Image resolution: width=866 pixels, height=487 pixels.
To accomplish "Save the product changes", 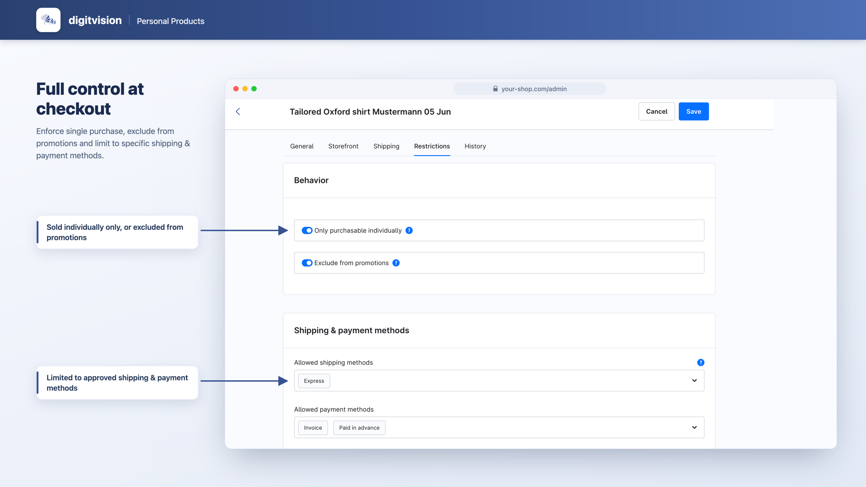I will (694, 111).
